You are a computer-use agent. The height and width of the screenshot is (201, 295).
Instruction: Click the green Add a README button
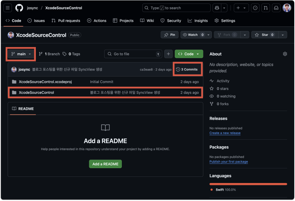tap(105, 164)
